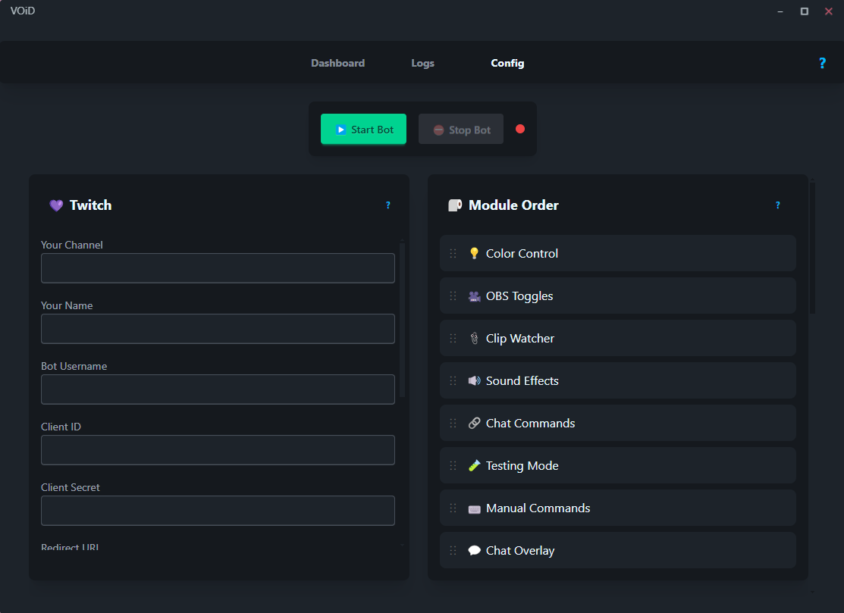
Task: Click the Module Order scroll icon
Action: (455, 205)
